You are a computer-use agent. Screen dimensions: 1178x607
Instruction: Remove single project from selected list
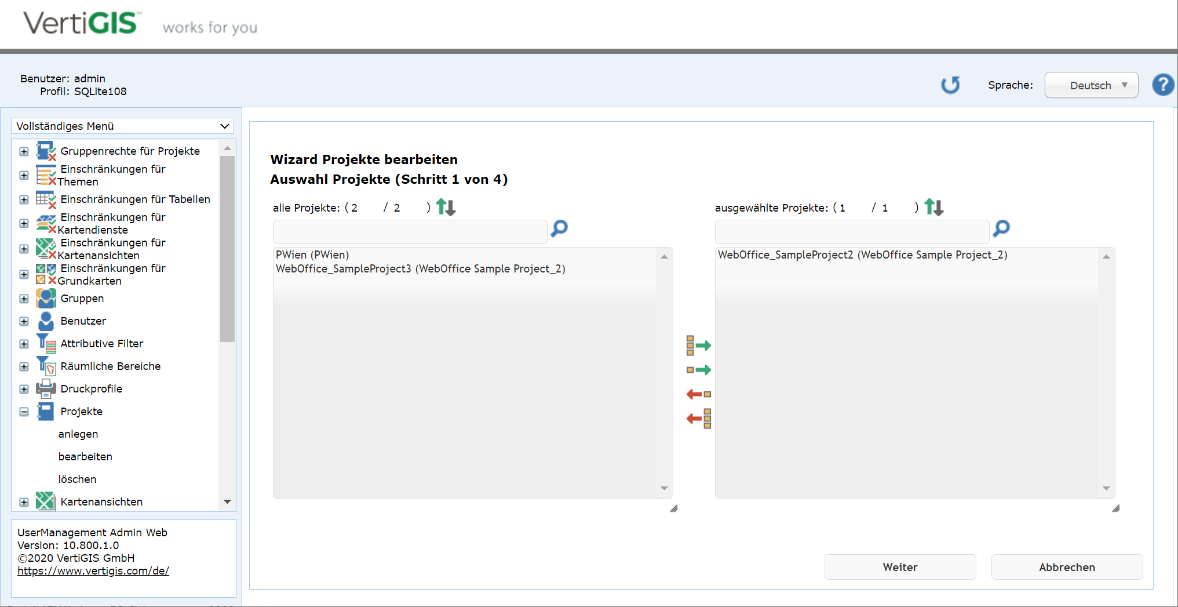pos(698,394)
